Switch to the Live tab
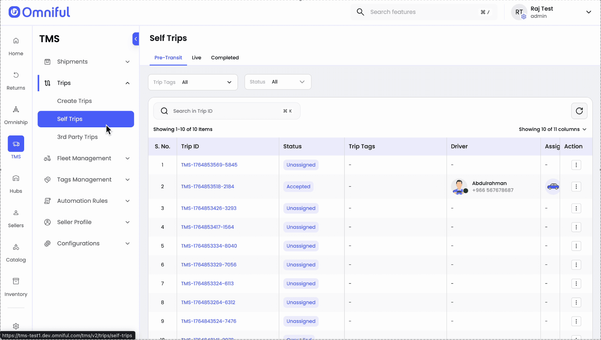Image resolution: width=601 pixels, height=340 pixels. pyautogui.click(x=196, y=57)
